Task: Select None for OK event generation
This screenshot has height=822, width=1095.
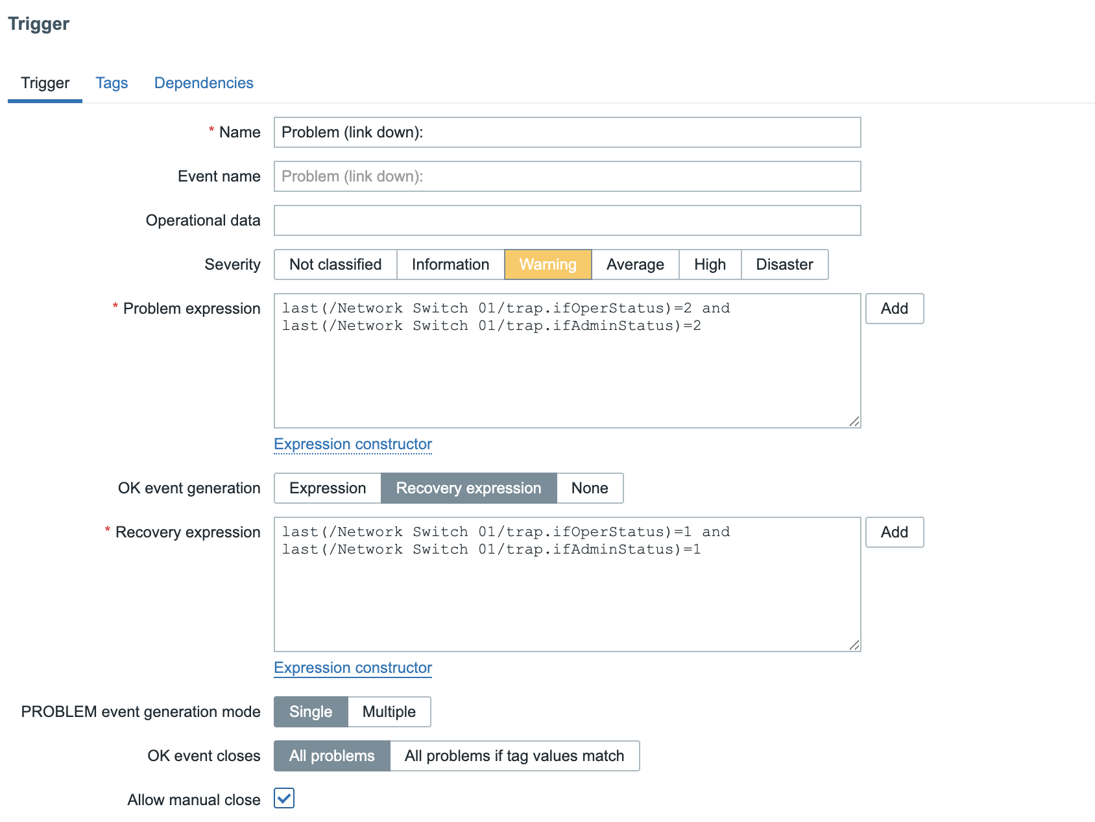Action: click(x=589, y=488)
